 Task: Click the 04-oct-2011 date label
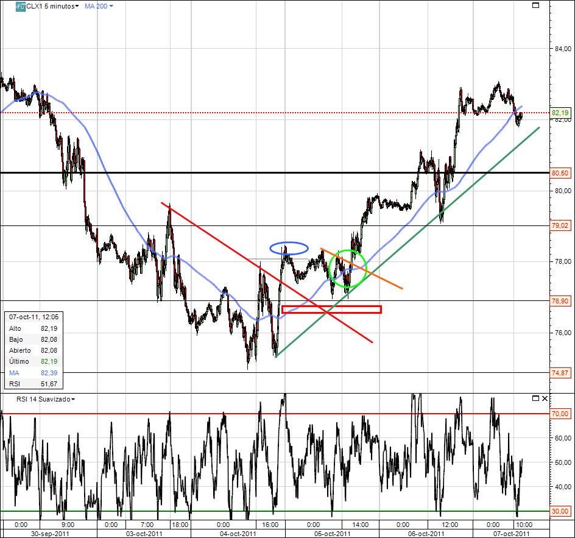coord(238,534)
